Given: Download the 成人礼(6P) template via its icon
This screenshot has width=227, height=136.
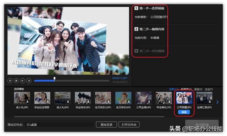Looking at the screenshot, I should coord(68,102).
